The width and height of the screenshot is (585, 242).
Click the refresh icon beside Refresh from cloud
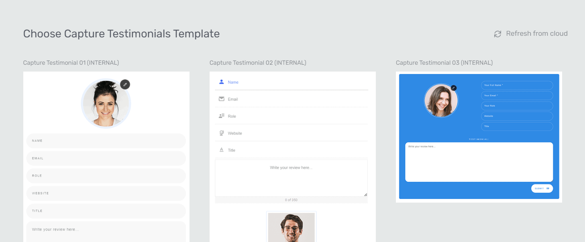[497, 34]
